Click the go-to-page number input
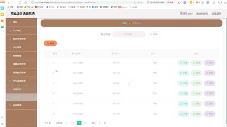 (x=100, y=123)
